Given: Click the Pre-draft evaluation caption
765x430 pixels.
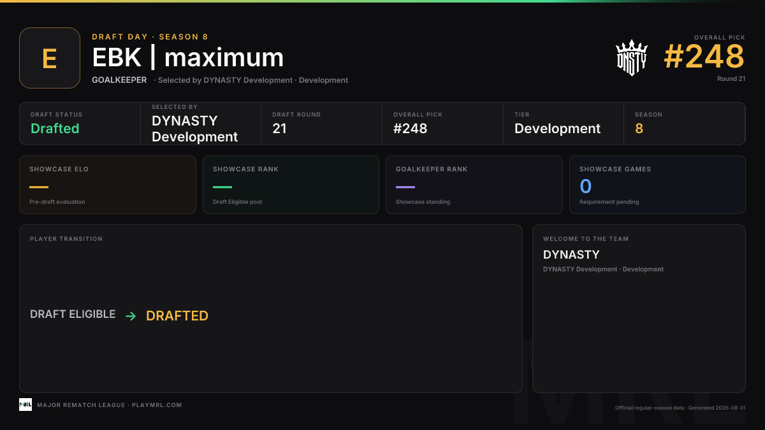Looking at the screenshot, I should click(x=57, y=202).
